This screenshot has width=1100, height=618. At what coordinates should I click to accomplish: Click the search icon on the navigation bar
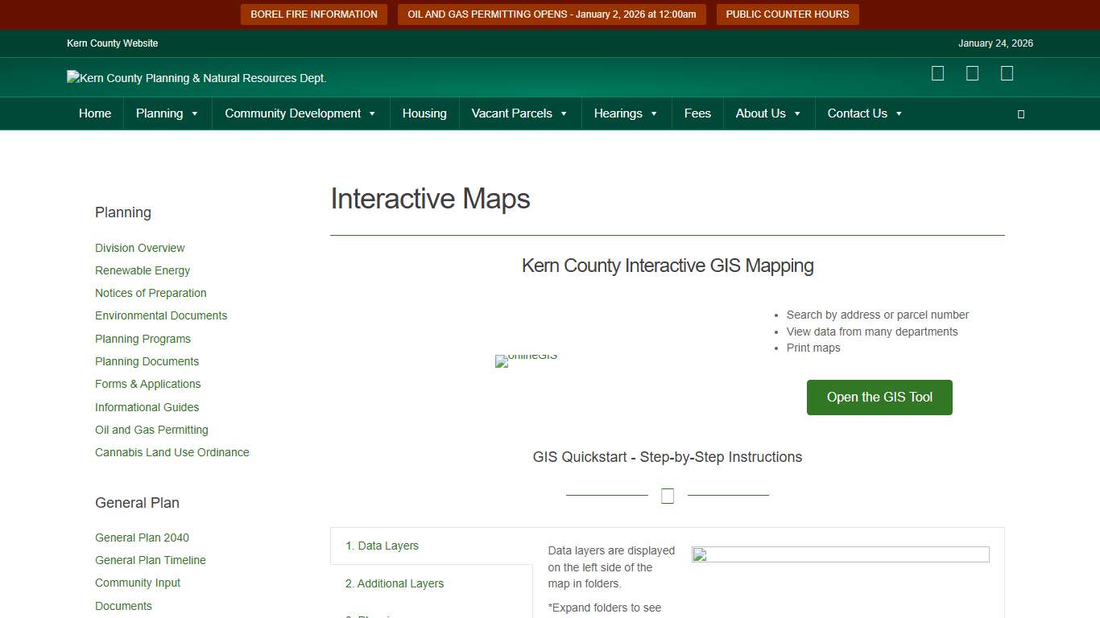1020,113
